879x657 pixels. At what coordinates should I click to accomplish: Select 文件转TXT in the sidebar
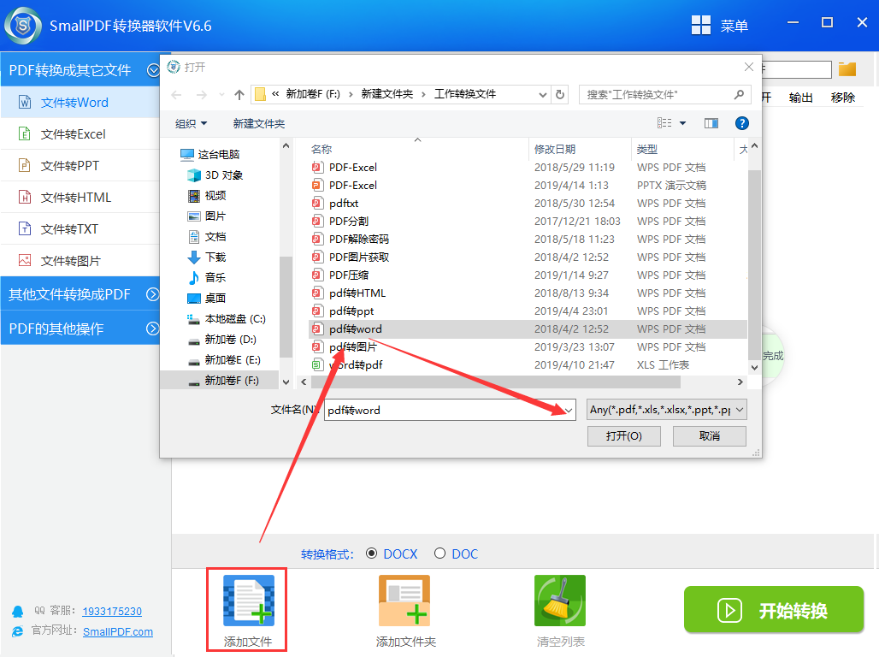(x=80, y=229)
